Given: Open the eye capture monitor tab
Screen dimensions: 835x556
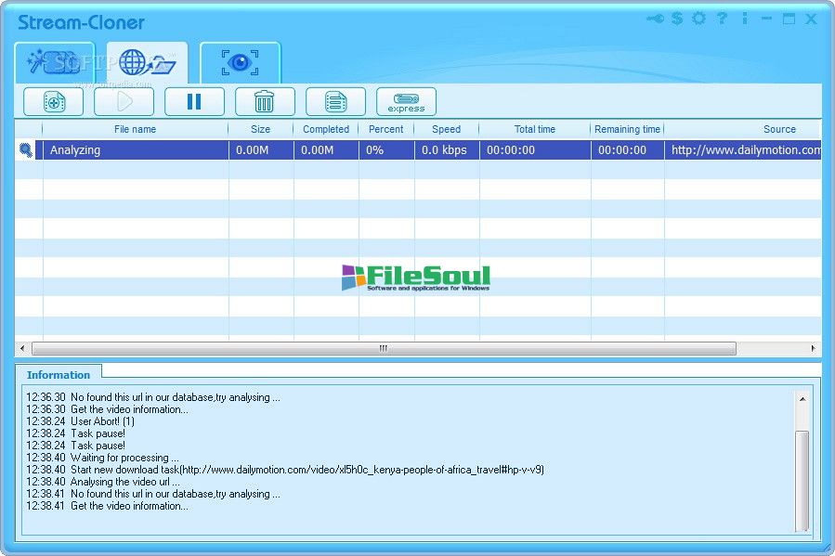Looking at the screenshot, I should 240,63.
